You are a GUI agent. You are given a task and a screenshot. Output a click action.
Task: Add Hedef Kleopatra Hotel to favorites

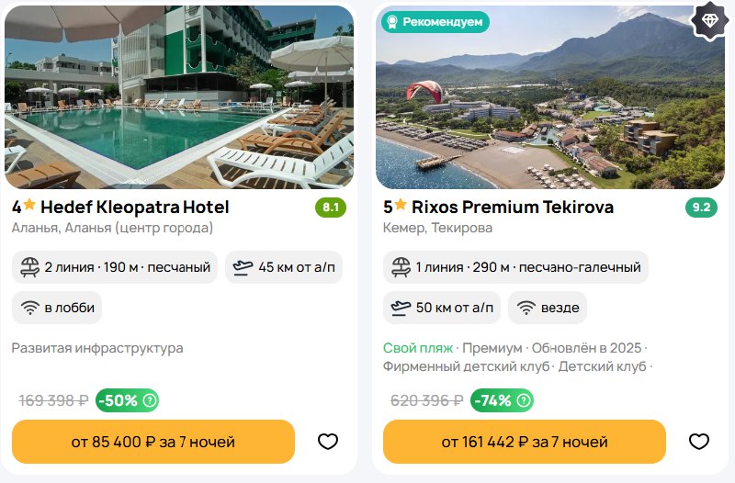click(x=328, y=442)
